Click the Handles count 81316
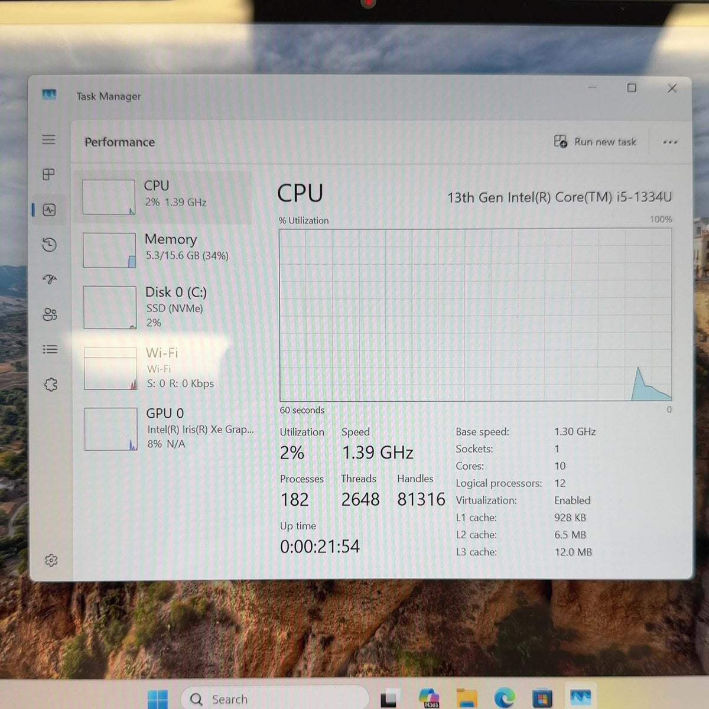 point(421,499)
